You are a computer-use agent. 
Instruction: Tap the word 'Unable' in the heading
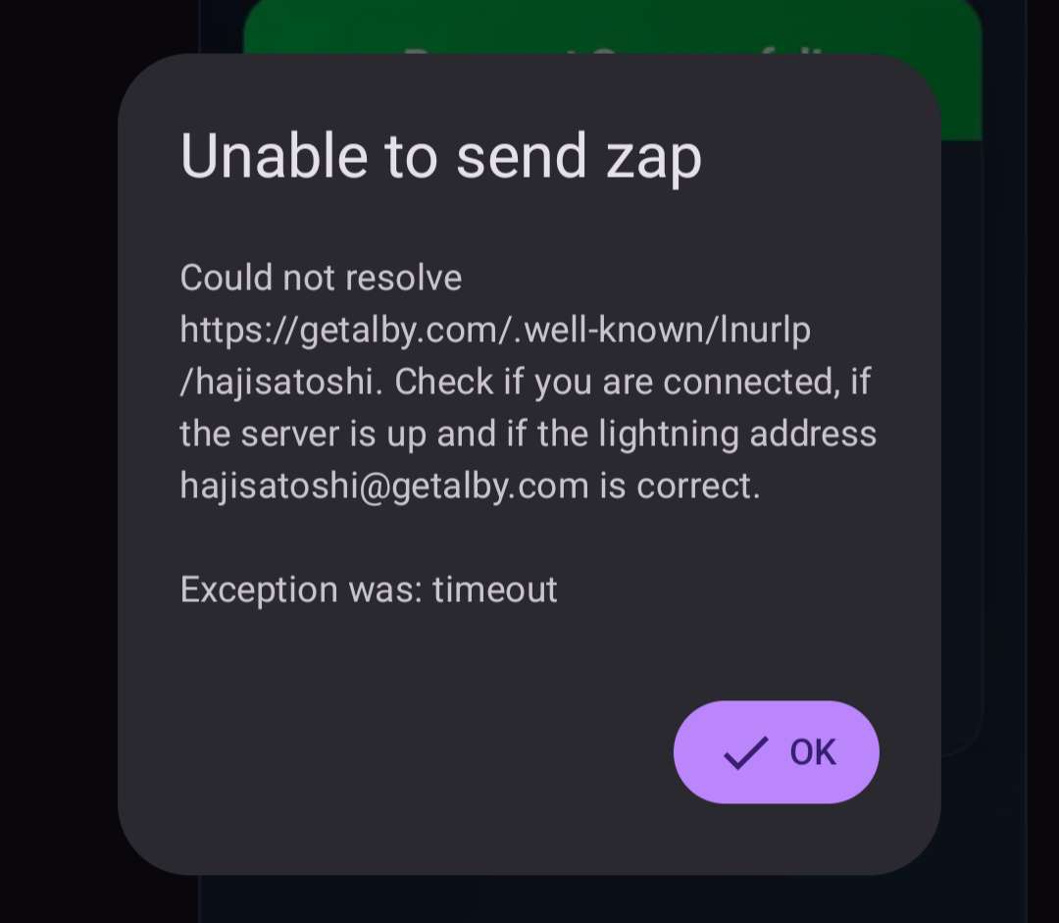click(274, 156)
